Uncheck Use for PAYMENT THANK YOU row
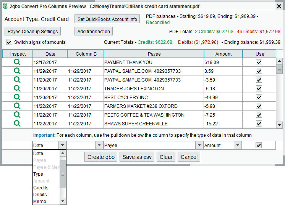The width and height of the screenshot is (285, 205). click(259, 62)
